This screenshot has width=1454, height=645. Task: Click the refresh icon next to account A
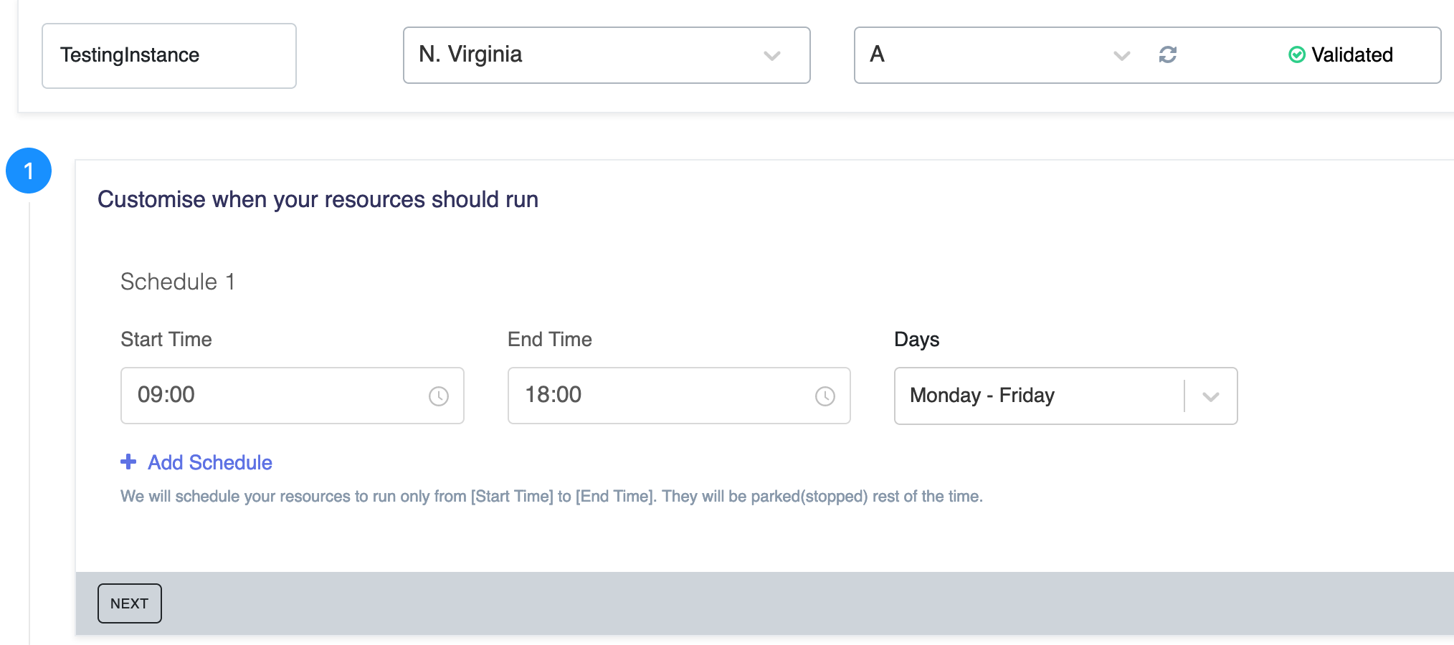[1168, 55]
